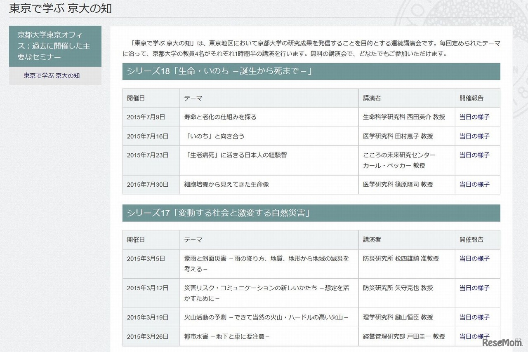Select the theme 豪雨と斜面災害
Image resolution: width=528 pixels, height=352 pixels.
tap(266, 264)
